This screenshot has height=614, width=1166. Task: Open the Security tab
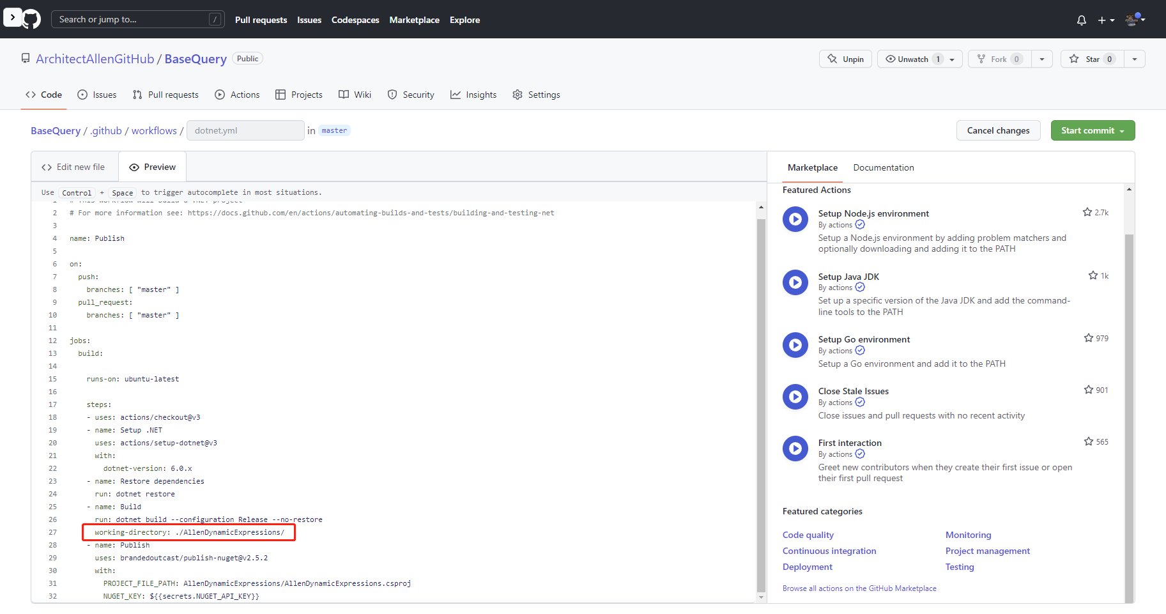tap(411, 95)
